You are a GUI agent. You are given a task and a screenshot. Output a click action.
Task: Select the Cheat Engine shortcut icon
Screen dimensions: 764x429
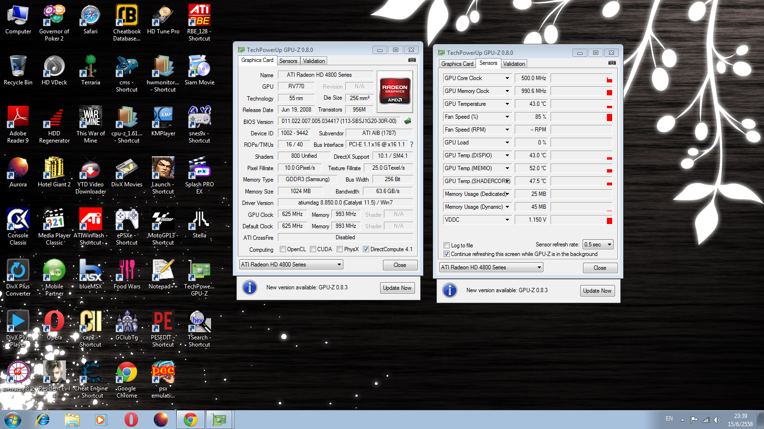point(91,379)
